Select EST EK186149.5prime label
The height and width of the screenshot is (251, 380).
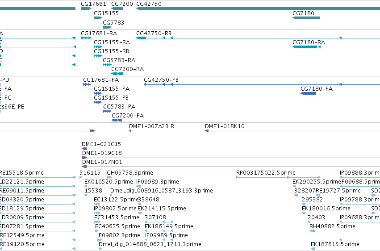click(169, 227)
